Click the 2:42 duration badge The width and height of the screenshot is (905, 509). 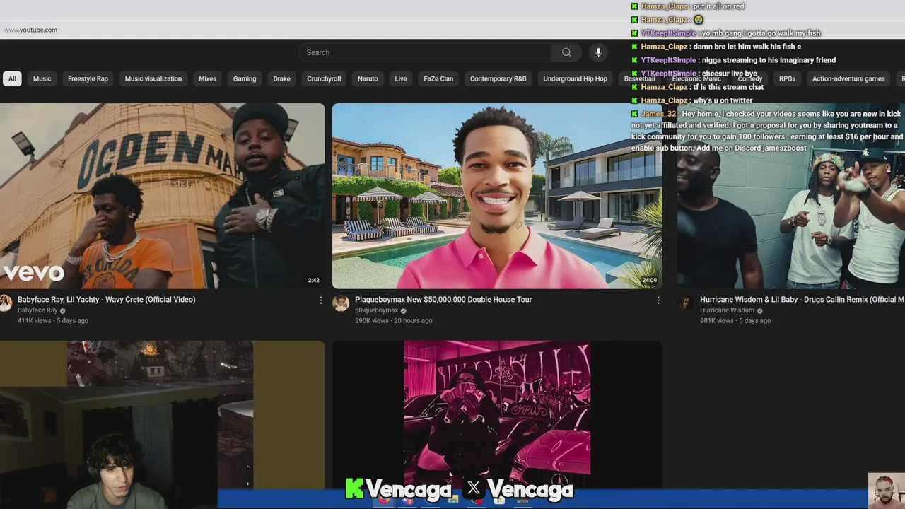(x=313, y=281)
